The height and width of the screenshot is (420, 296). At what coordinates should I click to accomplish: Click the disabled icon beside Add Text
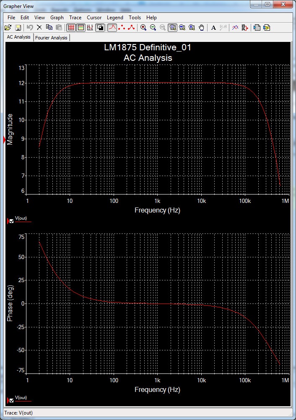[x=223, y=27]
